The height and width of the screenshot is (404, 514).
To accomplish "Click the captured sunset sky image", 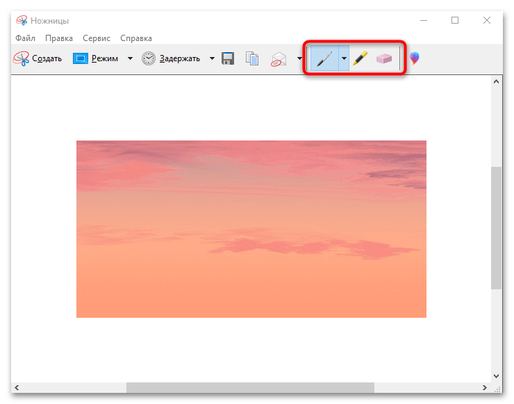I will tap(251, 229).
